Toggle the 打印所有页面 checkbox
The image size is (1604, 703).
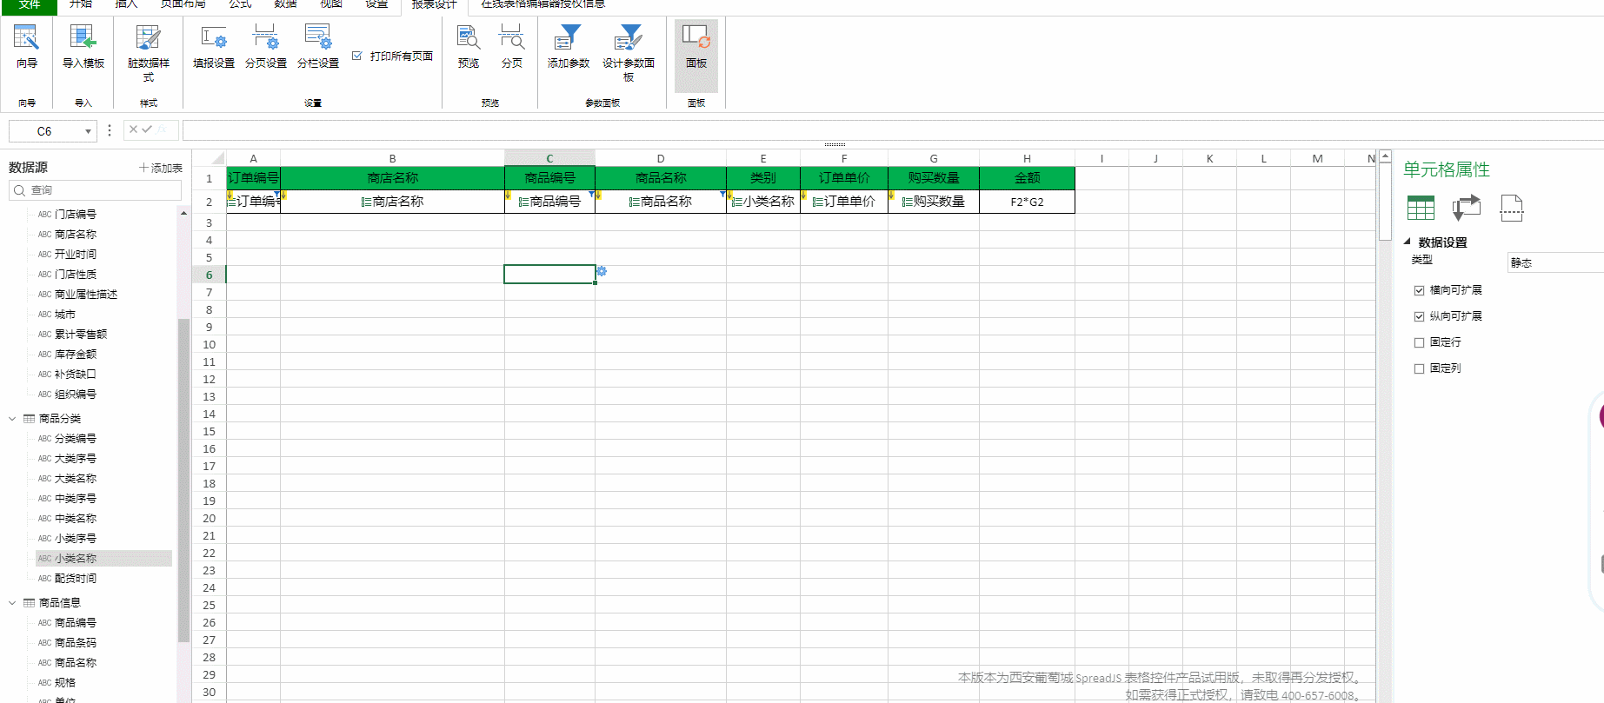click(x=356, y=56)
